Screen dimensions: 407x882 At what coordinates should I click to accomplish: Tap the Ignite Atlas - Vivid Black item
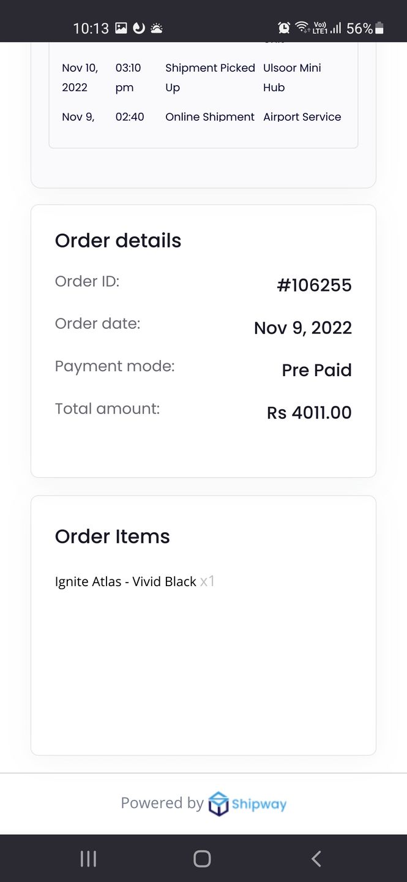pos(125,581)
